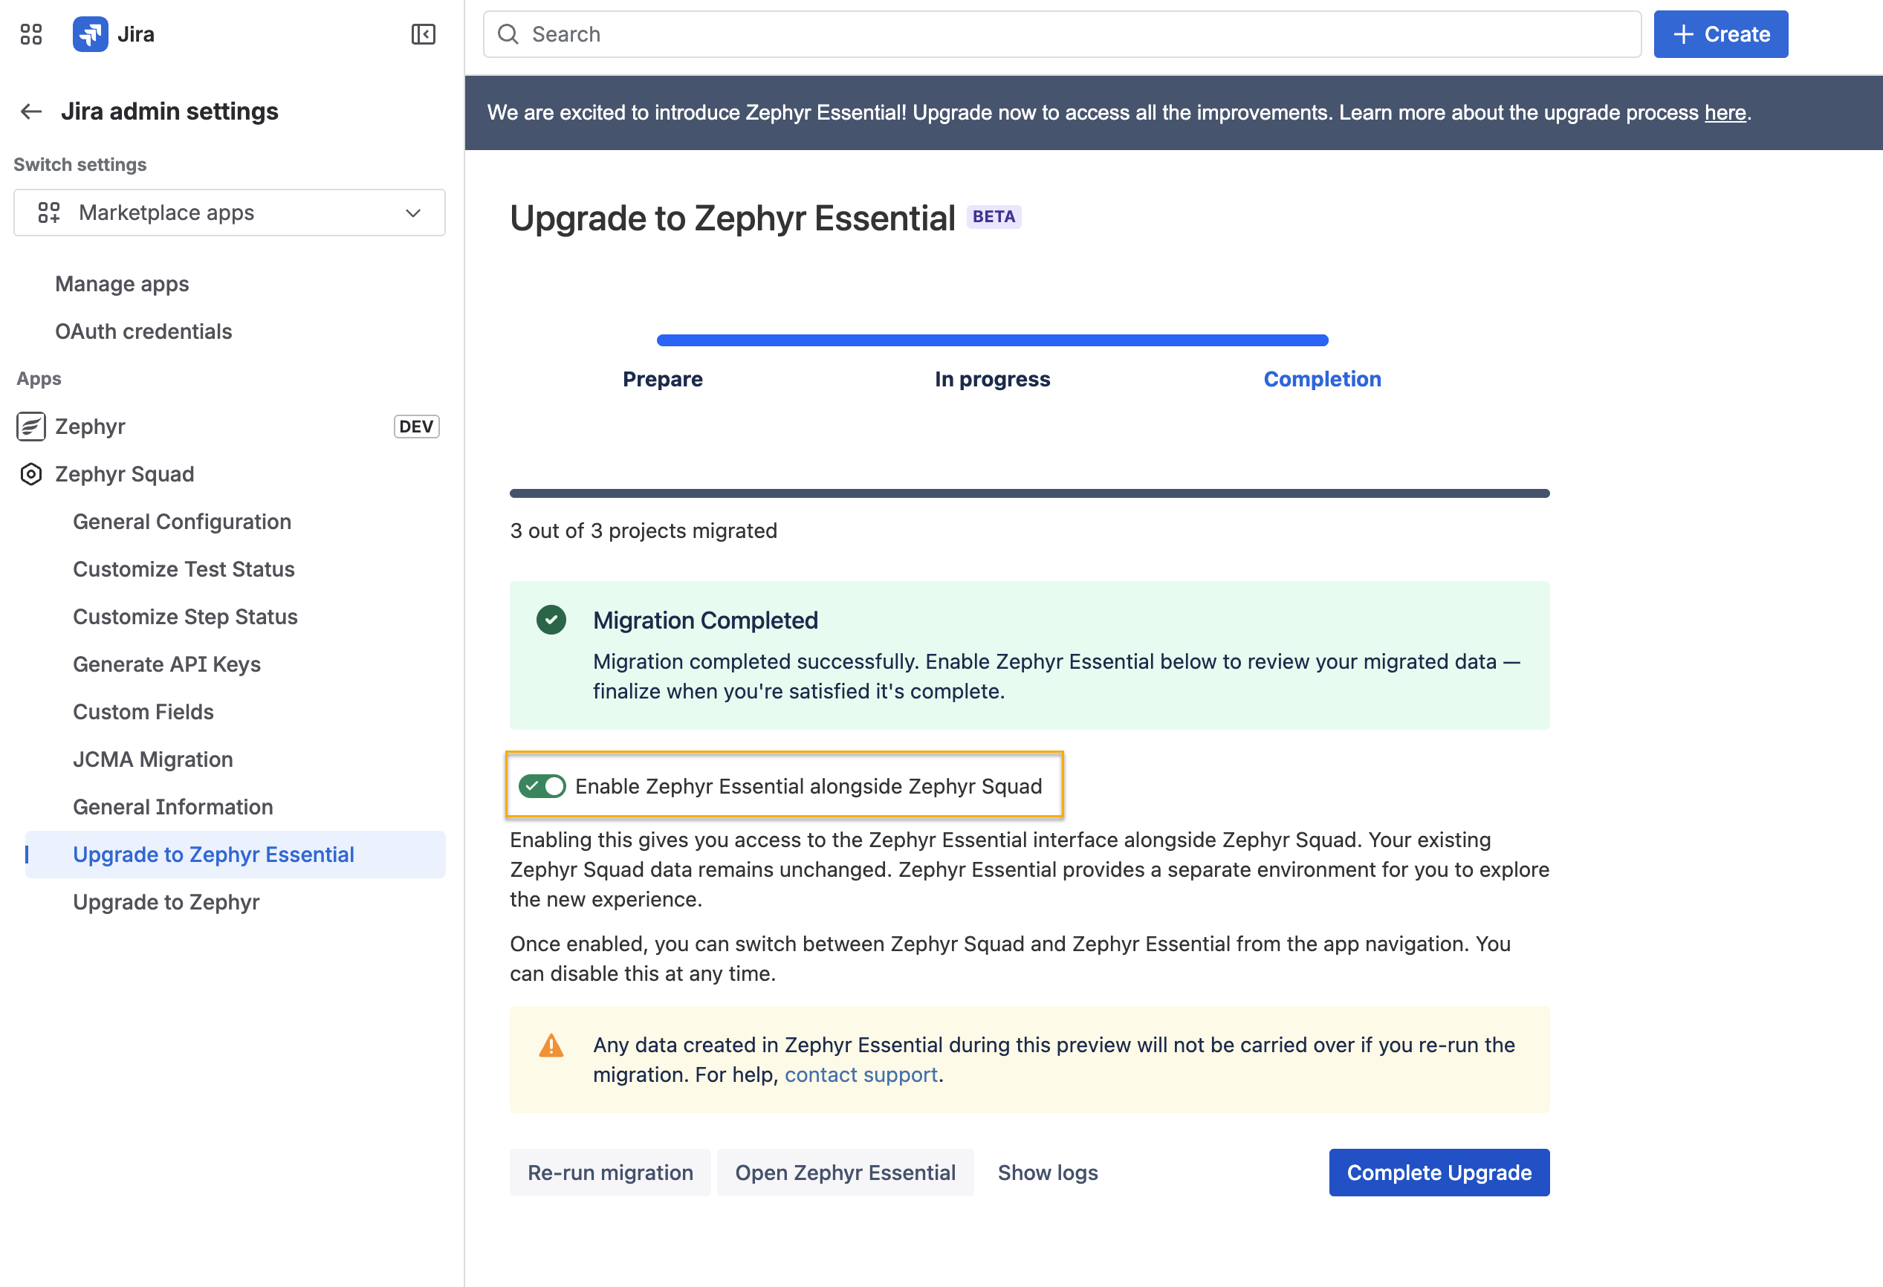Click Complete Upgrade button

(x=1439, y=1173)
